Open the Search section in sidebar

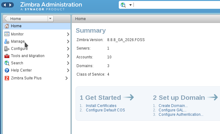point(17,63)
